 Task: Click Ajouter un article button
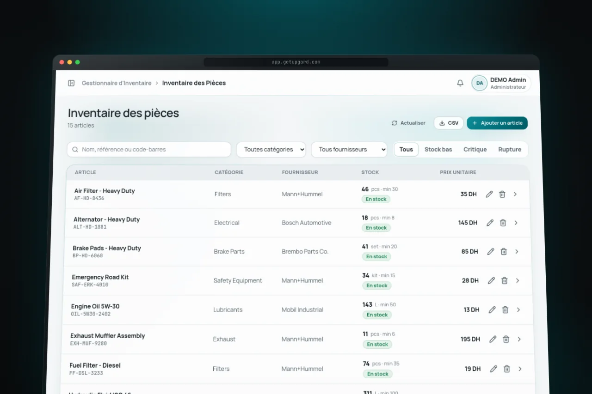pos(497,123)
